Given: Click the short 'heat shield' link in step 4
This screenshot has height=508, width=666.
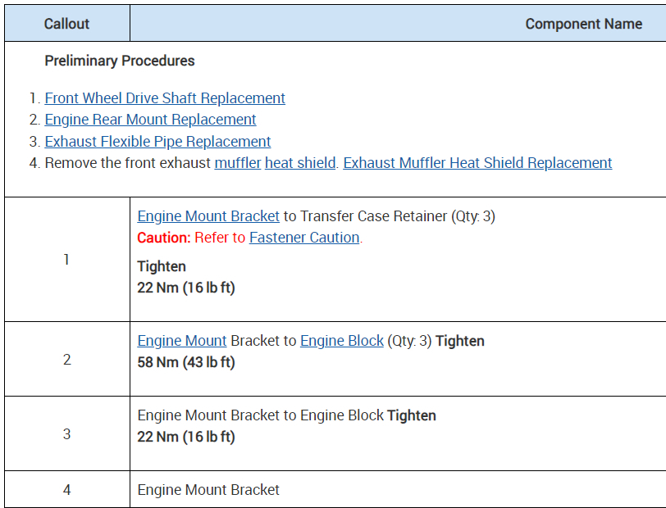Looking at the screenshot, I should (300, 163).
